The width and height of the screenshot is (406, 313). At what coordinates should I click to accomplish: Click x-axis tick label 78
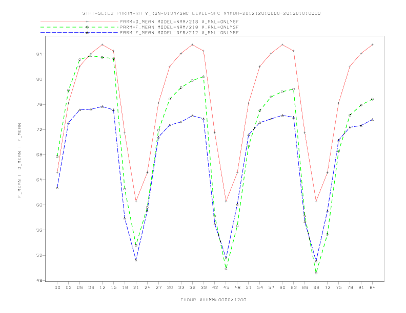[350, 287]
